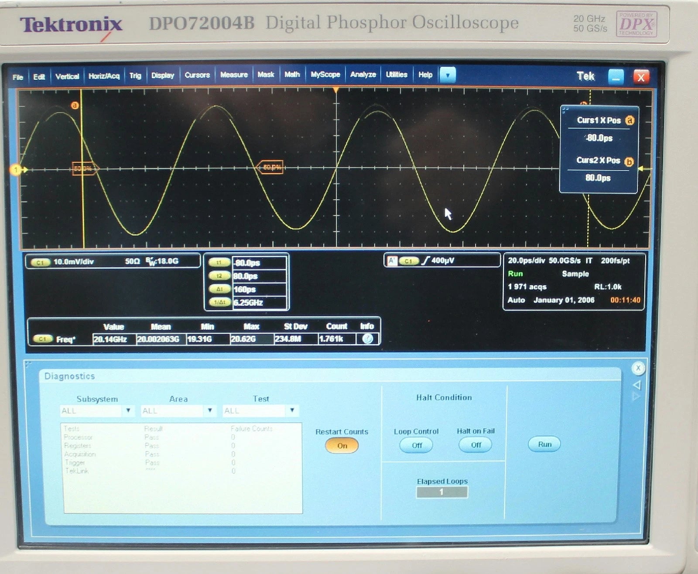Open the Math menu
This screenshot has width=698, height=574.
pos(292,75)
